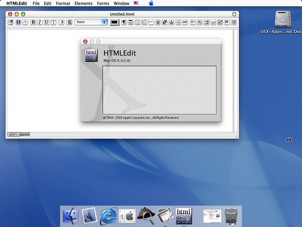
Task: Open the None style dropdown
Action: tap(91, 22)
